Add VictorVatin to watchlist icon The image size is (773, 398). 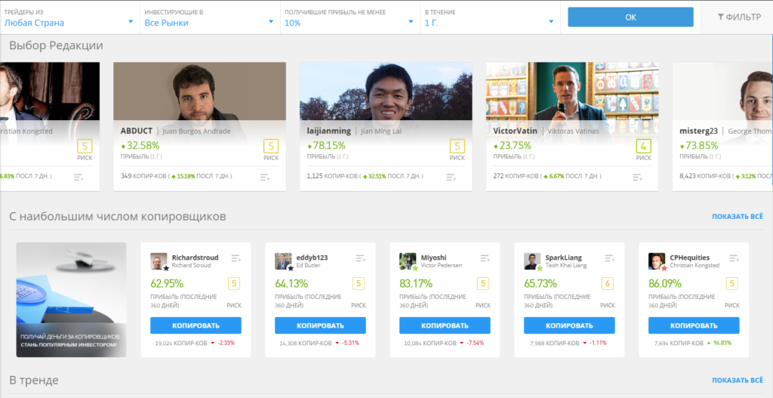(638, 177)
